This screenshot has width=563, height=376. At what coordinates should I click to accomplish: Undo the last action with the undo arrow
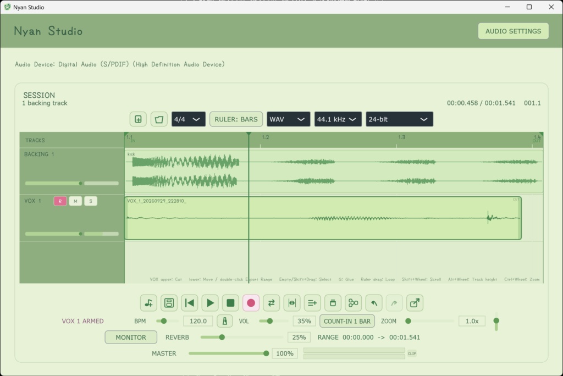374,303
